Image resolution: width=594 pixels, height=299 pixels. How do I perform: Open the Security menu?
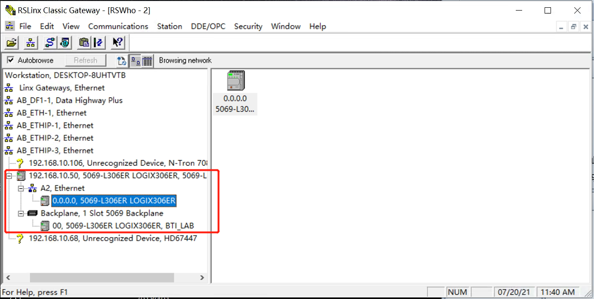(248, 26)
